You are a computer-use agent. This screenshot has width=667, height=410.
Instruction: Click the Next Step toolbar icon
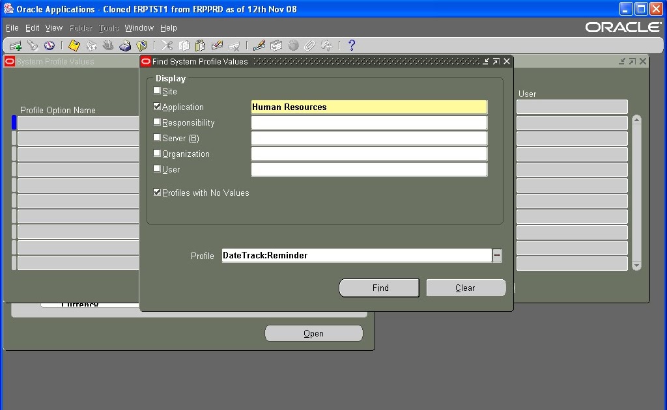[91, 46]
